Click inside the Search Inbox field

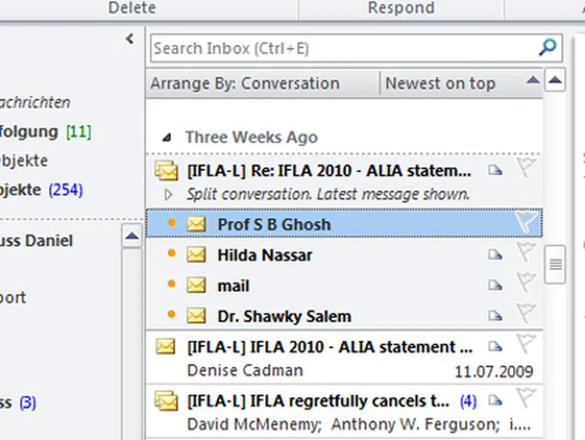click(292, 48)
